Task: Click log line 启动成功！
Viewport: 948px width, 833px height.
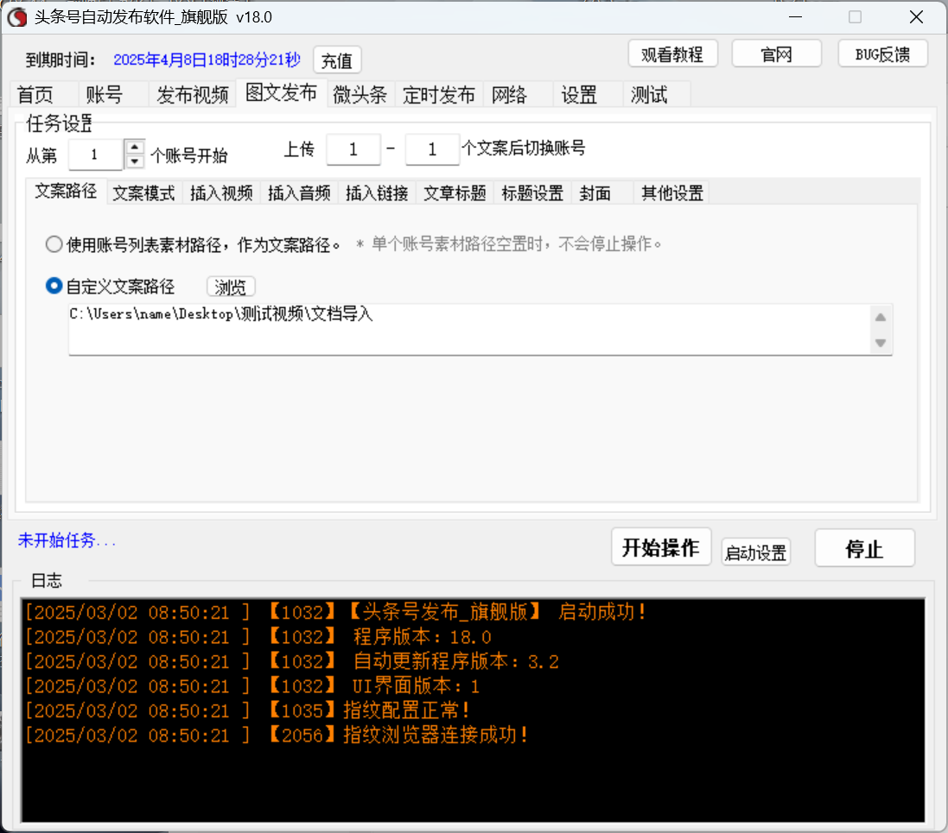Action: coord(335,612)
